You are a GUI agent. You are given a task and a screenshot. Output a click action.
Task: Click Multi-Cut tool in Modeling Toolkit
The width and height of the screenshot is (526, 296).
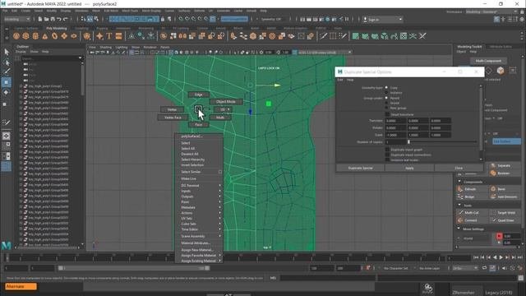tap(471, 213)
